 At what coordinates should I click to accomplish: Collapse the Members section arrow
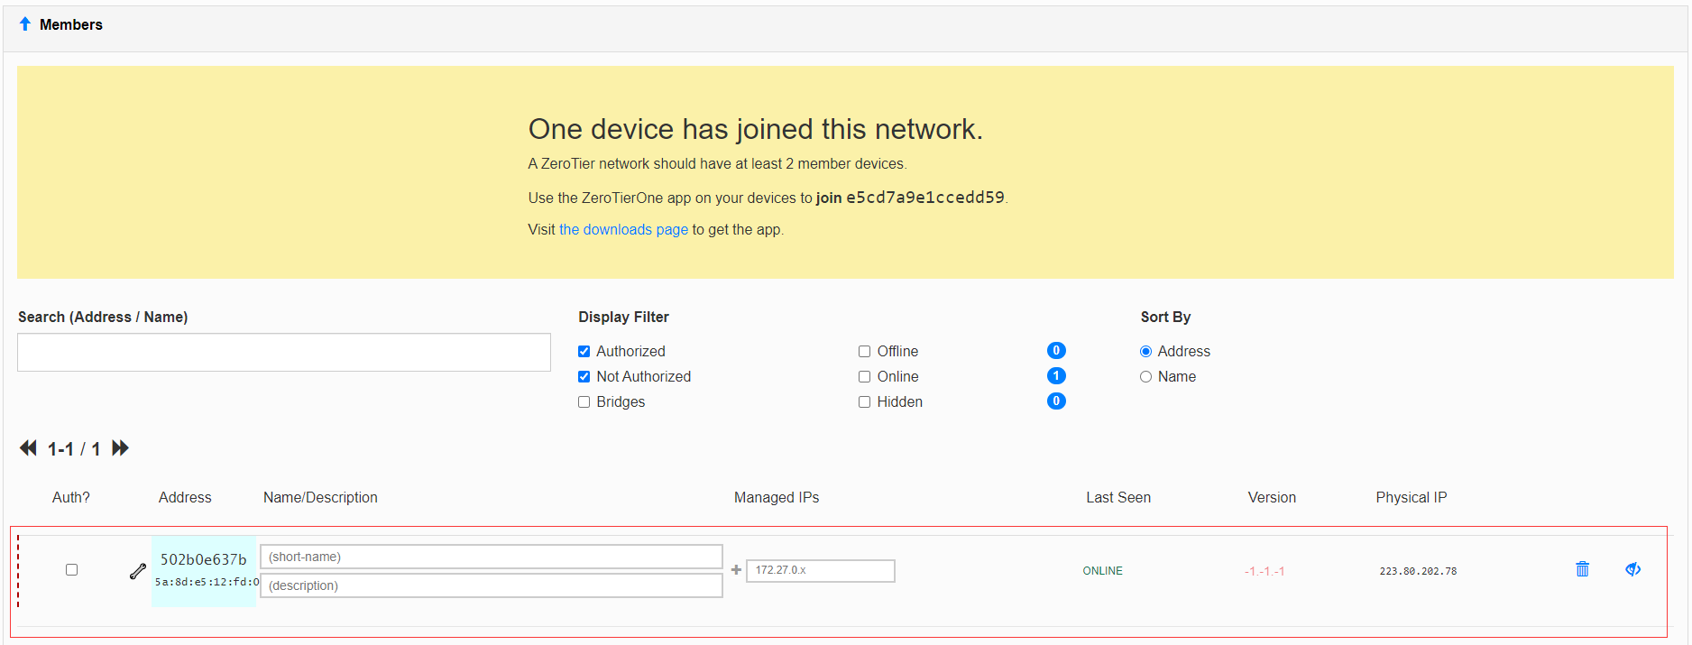coord(25,24)
